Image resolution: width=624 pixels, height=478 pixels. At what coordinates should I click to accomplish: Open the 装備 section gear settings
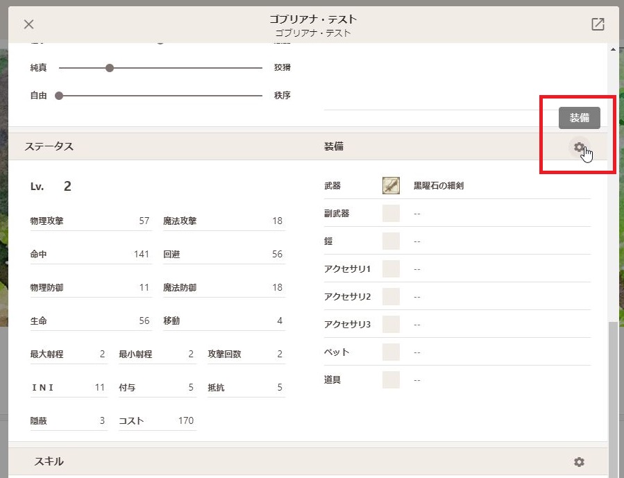579,147
